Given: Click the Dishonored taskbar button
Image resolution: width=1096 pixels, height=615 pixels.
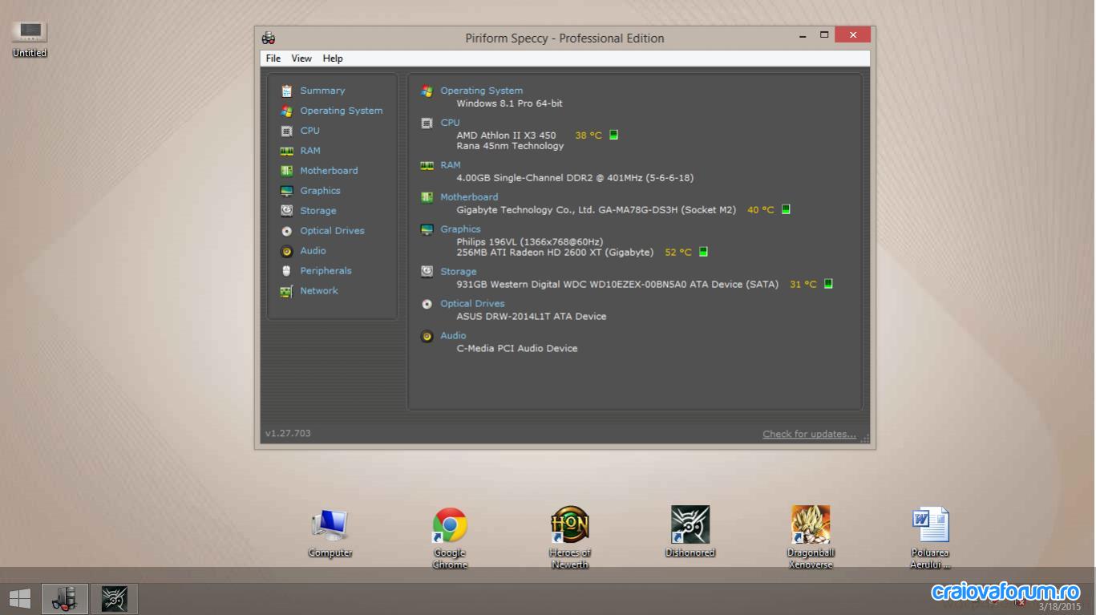Looking at the screenshot, I should (115, 598).
